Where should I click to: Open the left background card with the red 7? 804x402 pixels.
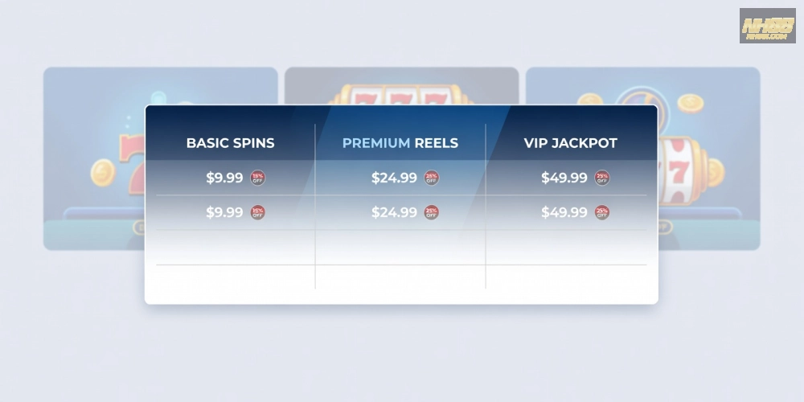point(92,161)
